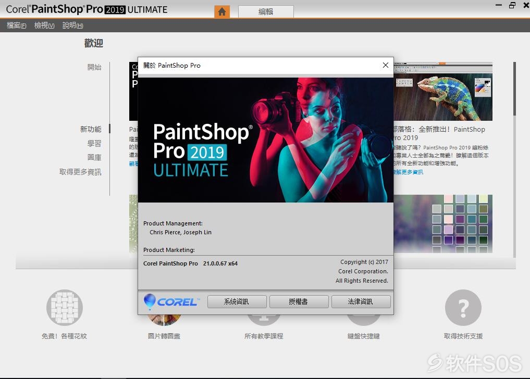The width and height of the screenshot is (530, 379).
Task: Click the 歡迎 heading
Action: coord(94,43)
